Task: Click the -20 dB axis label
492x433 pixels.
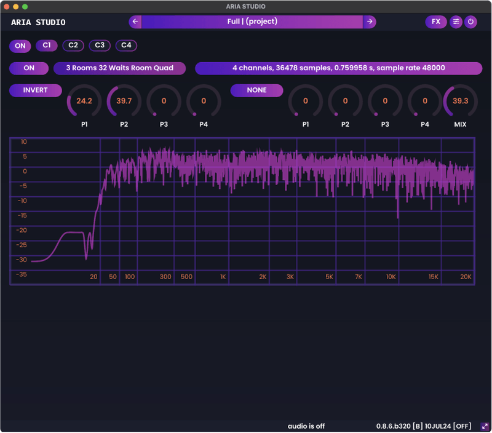Action: point(22,230)
